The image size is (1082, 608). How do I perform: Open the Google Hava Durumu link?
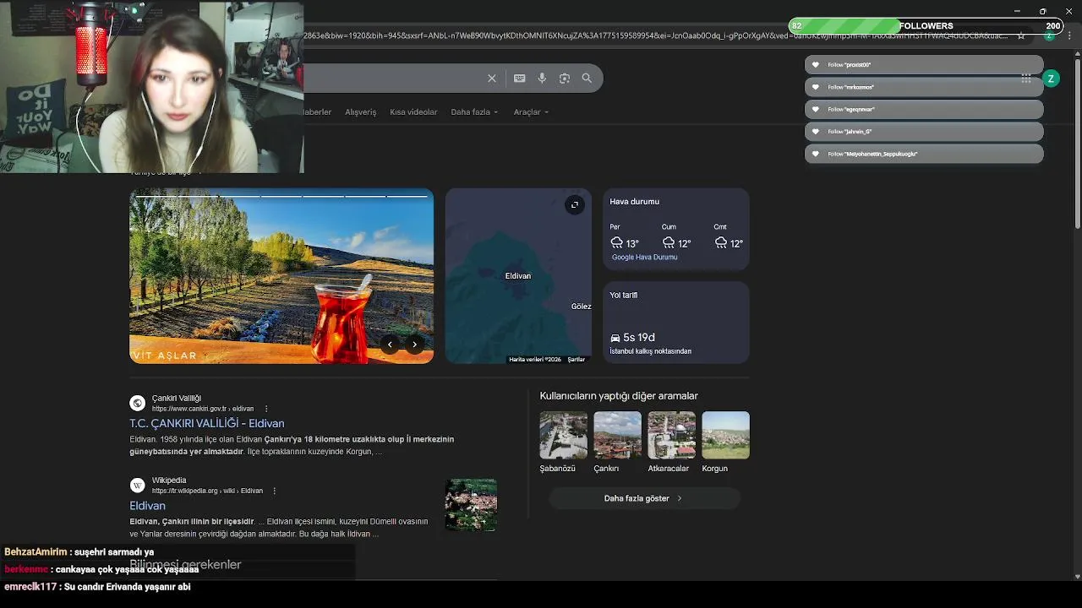click(x=644, y=257)
